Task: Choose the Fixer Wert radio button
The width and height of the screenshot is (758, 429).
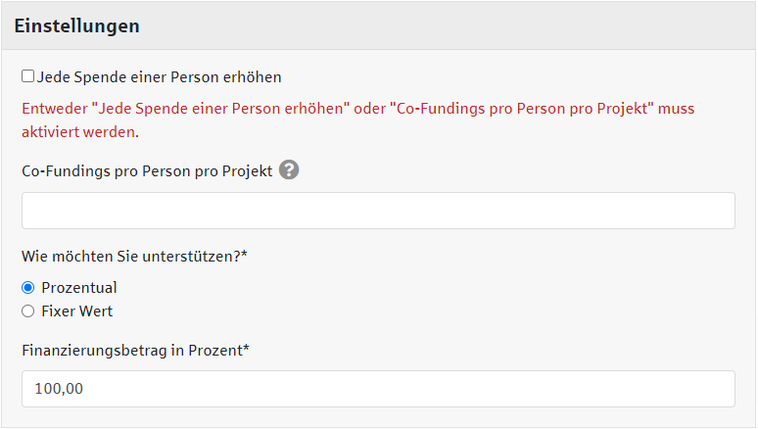Action: click(x=27, y=311)
